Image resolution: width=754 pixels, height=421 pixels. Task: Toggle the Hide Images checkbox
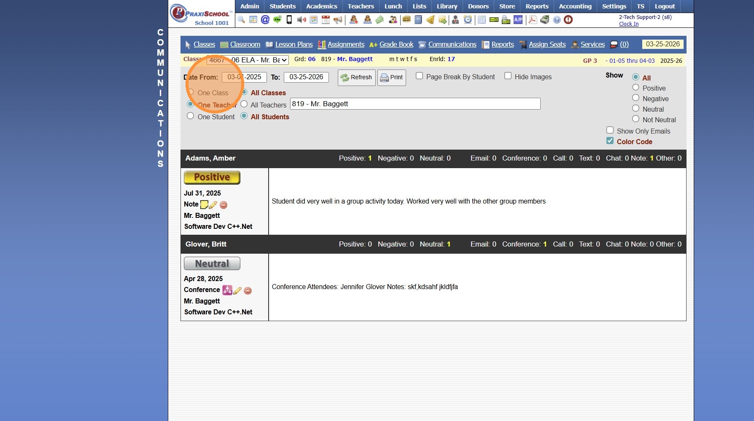(x=508, y=76)
